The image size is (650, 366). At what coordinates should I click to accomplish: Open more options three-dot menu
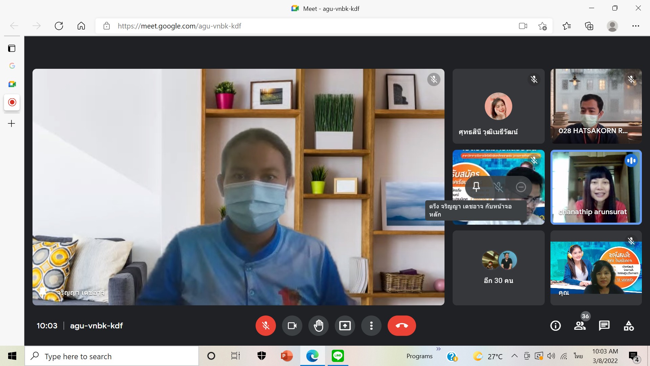tap(371, 326)
